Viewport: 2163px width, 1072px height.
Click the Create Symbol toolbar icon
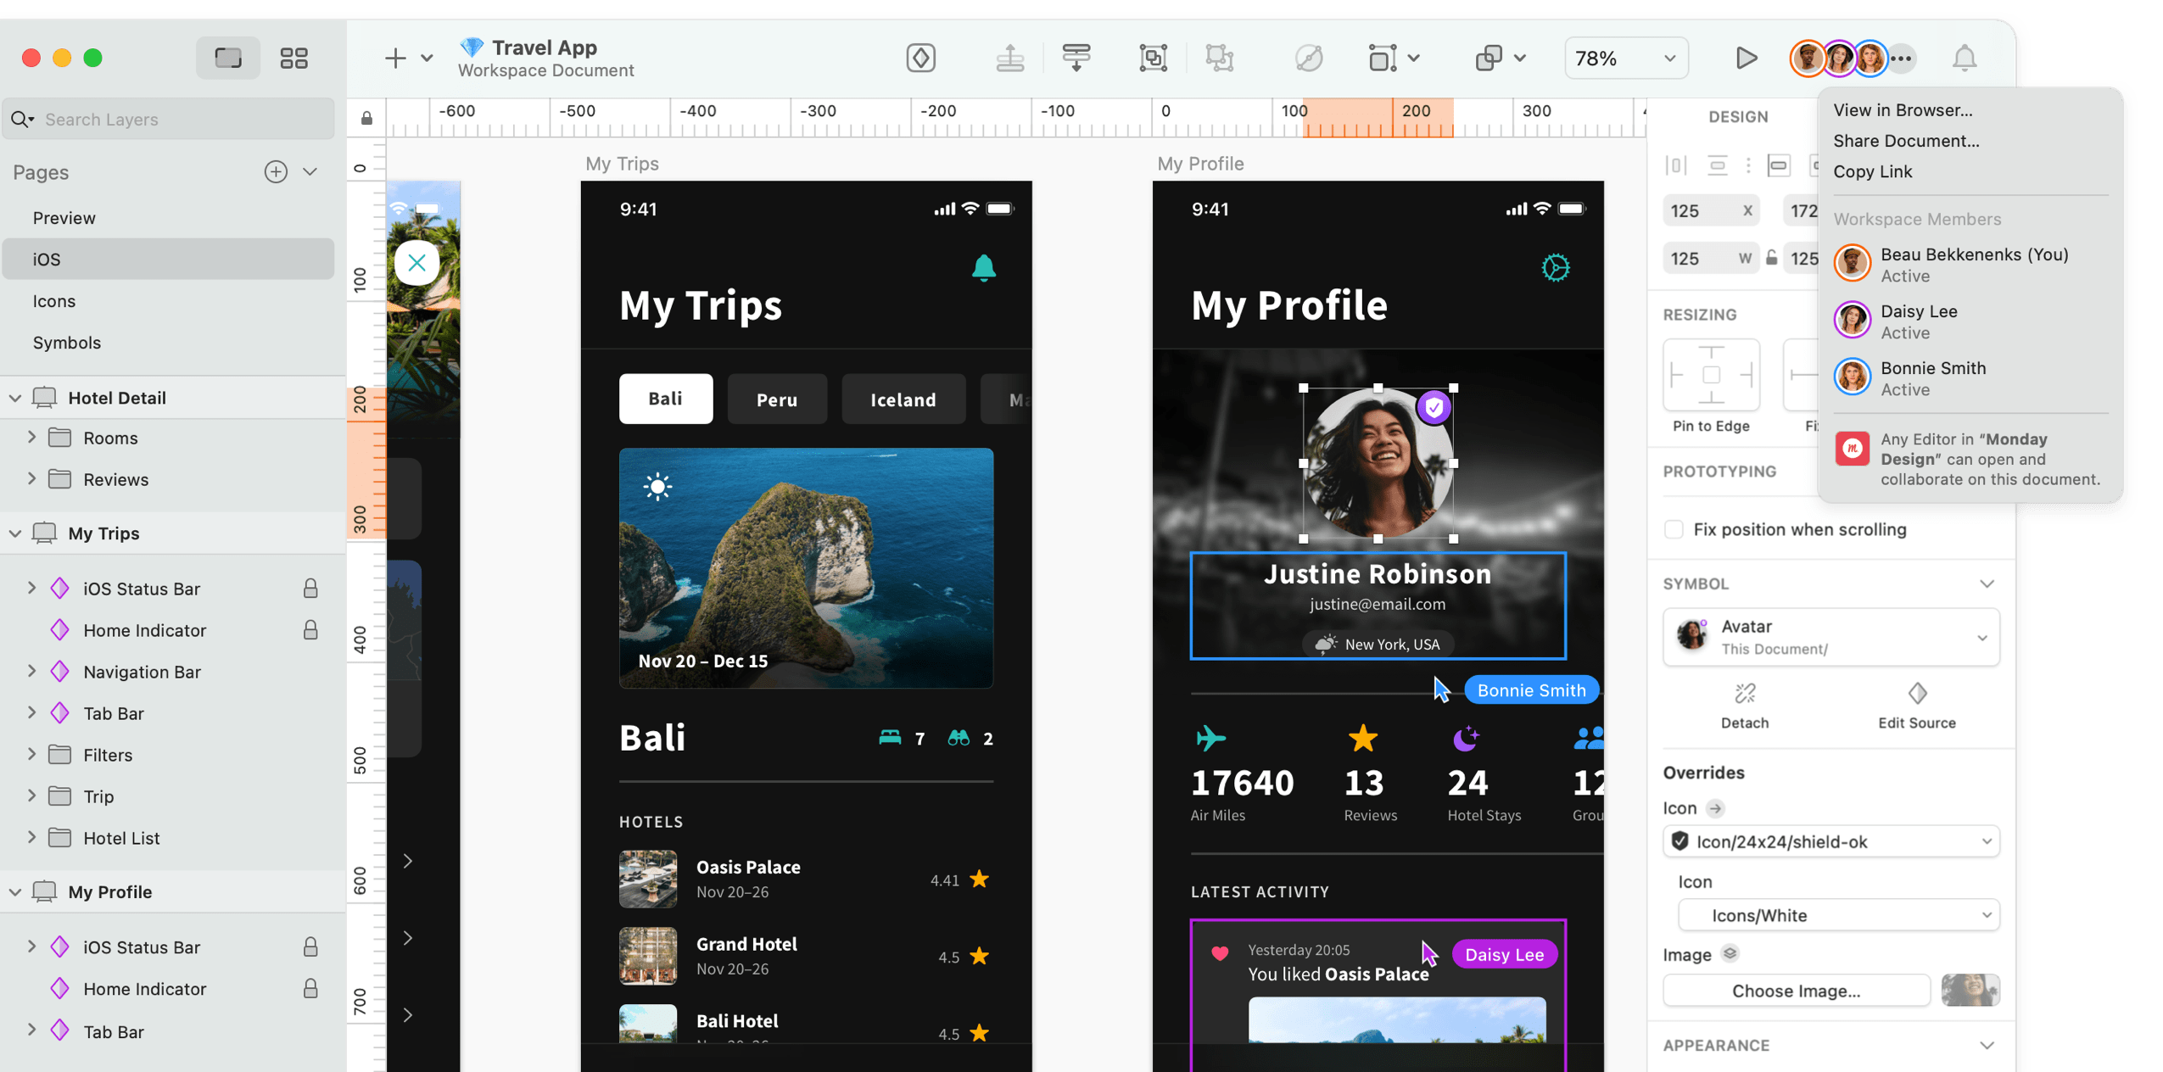point(920,59)
